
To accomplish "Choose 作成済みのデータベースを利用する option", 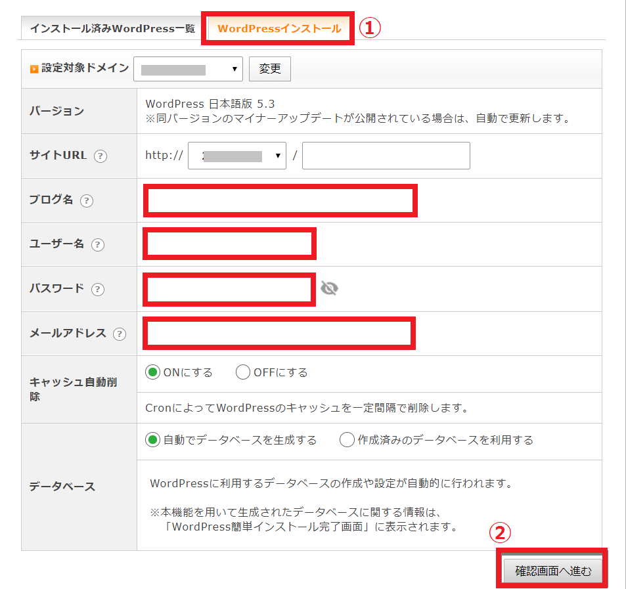I will click(347, 440).
